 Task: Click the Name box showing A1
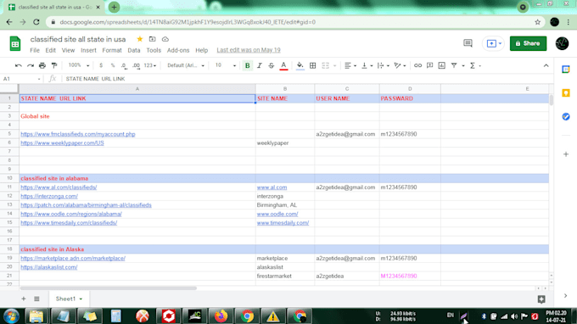pos(21,79)
